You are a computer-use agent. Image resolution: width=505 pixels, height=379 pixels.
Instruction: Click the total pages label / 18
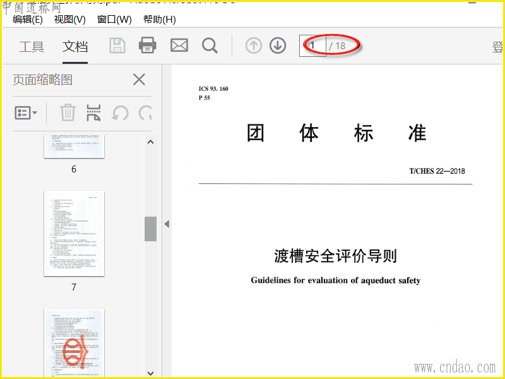click(x=337, y=46)
